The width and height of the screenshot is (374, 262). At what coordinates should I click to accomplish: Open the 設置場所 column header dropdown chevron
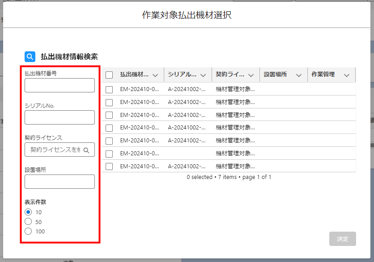tap(299, 75)
